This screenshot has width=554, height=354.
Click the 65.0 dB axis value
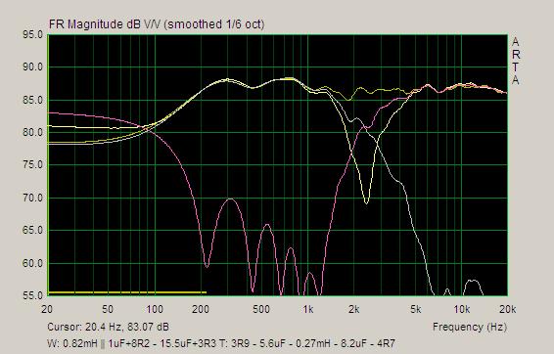coord(33,231)
